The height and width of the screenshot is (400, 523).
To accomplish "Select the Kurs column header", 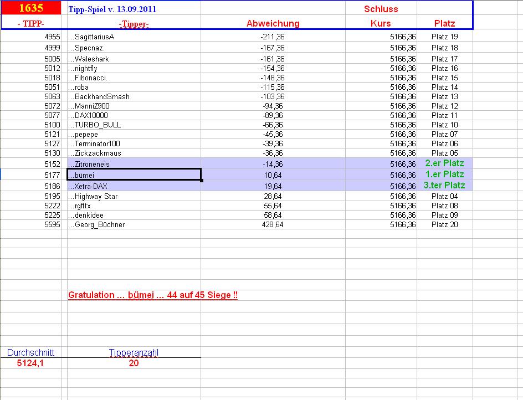I will 381,24.
